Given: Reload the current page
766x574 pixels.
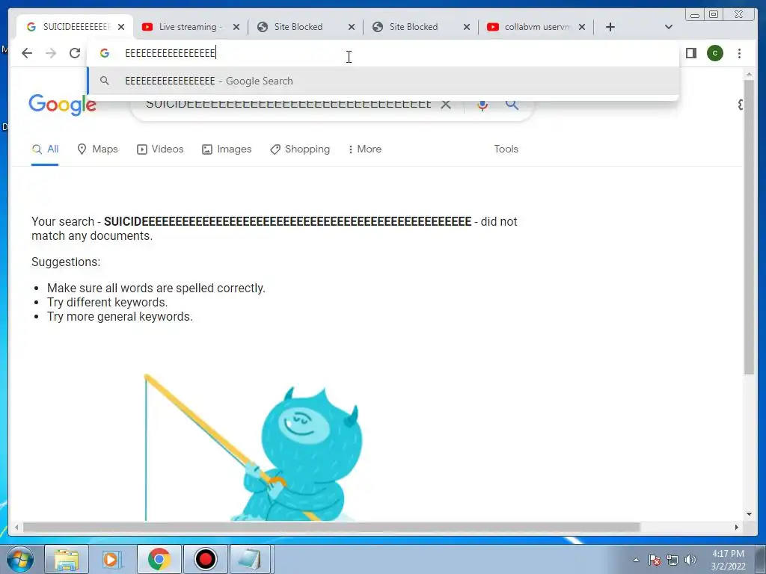Looking at the screenshot, I should tap(75, 53).
